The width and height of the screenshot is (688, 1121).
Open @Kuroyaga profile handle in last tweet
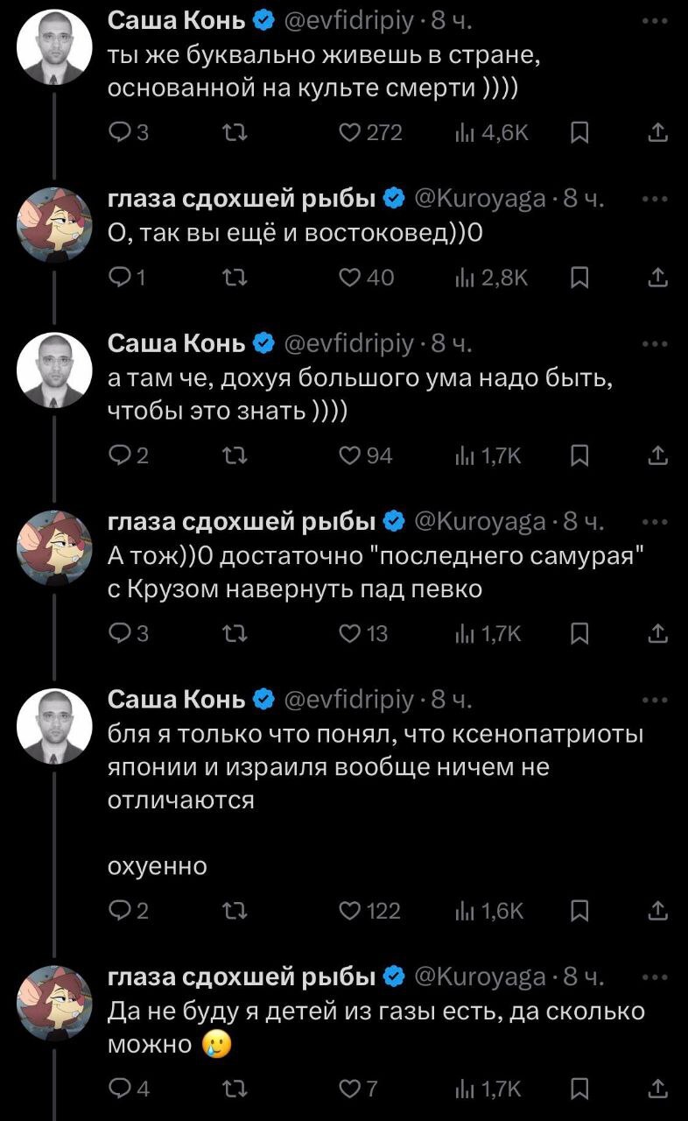coord(478,976)
